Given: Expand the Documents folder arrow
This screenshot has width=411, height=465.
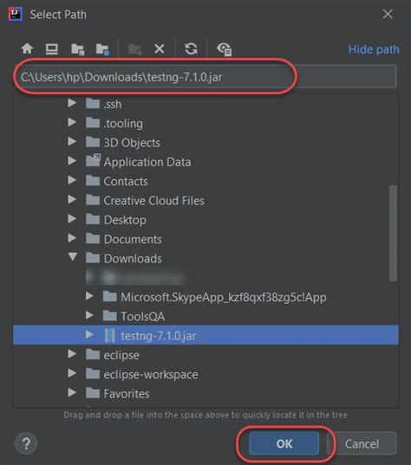Looking at the screenshot, I should click(72, 238).
